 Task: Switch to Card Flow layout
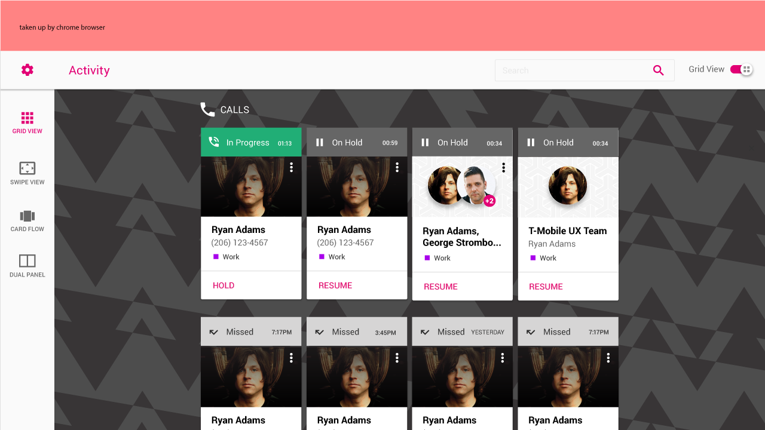click(x=27, y=220)
